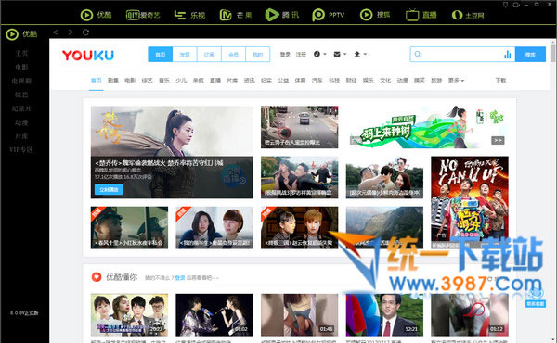Open the Youku site from top bar
This screenshot has width=557, height=343.
pos(97,15)
